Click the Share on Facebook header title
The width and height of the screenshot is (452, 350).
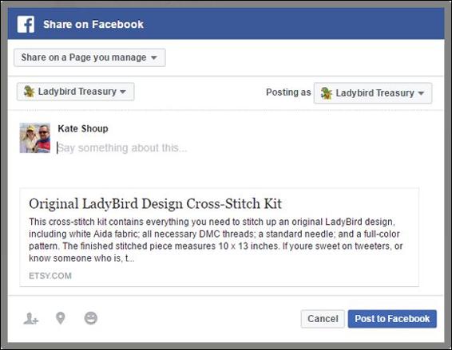tap(93, 25)
